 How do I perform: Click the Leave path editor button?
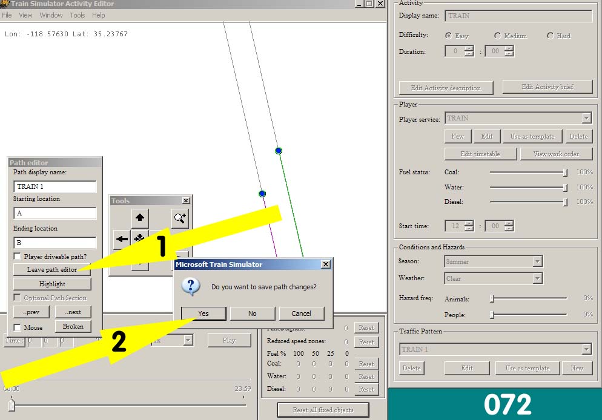point(52,270)
